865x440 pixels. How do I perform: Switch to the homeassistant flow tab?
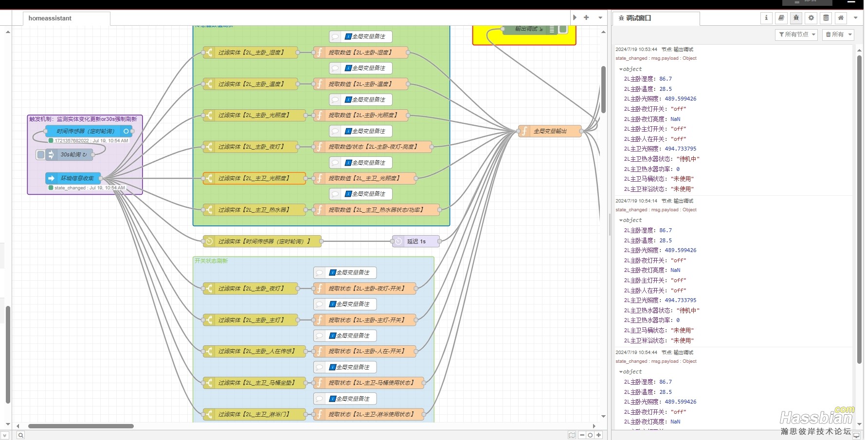click(x=67, y=18)
